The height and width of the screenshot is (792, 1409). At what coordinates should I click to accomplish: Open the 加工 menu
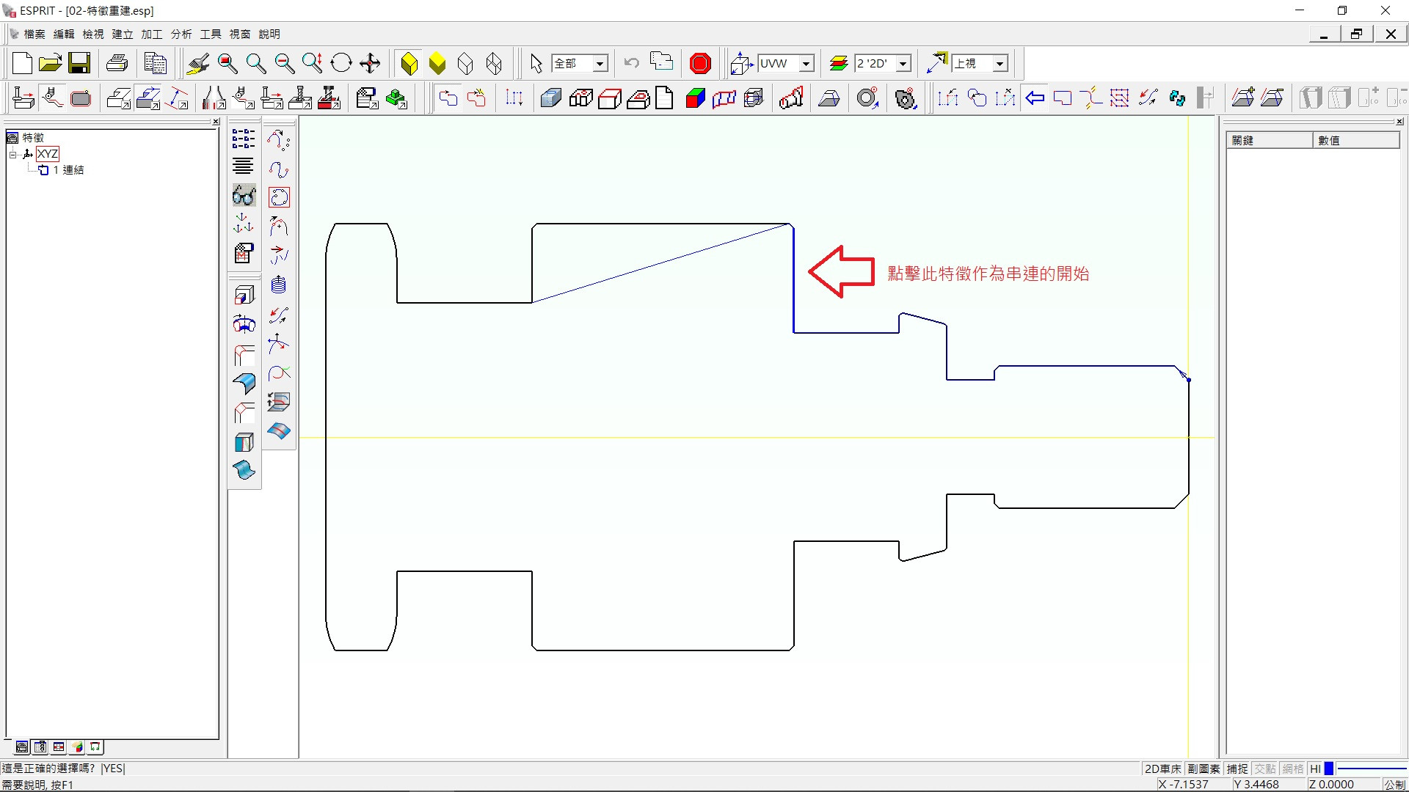(151, 34)
